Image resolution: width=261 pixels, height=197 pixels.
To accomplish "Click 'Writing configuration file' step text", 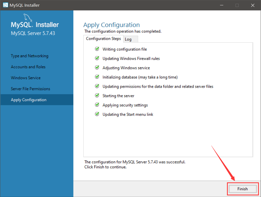I will point(125,49).
